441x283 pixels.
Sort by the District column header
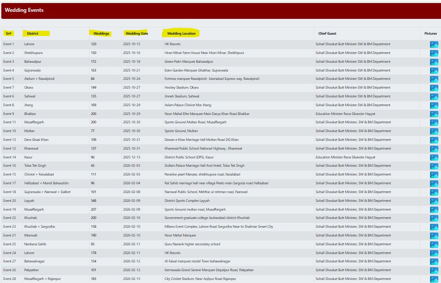coord(33,33)
